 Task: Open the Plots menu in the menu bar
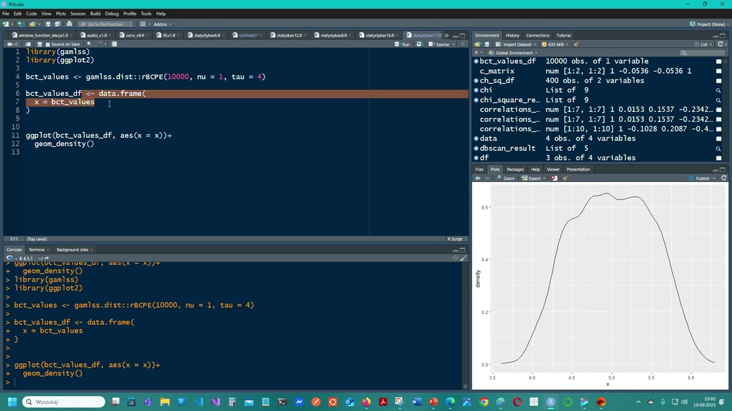coord(61,14)
